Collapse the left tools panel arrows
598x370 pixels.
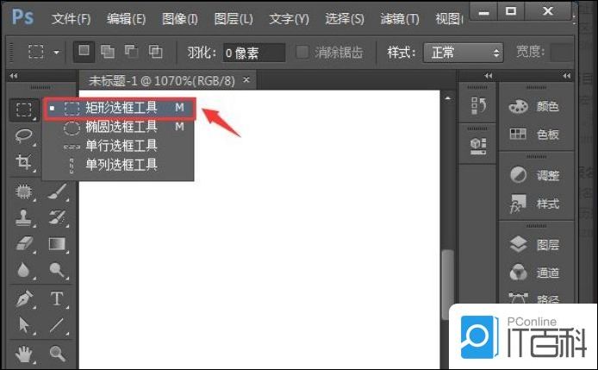(14, 76)
